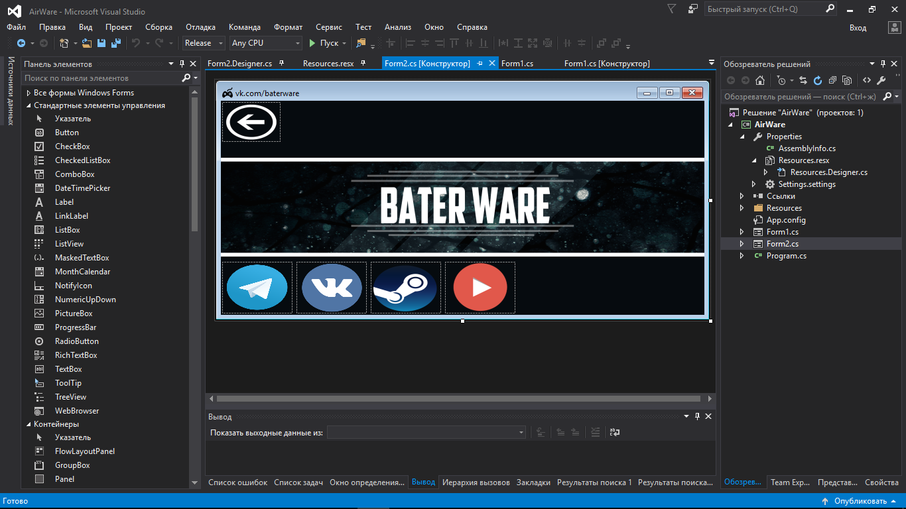Open Источники данных side tab
Viewport: 906px width, 509px height.
11,91
